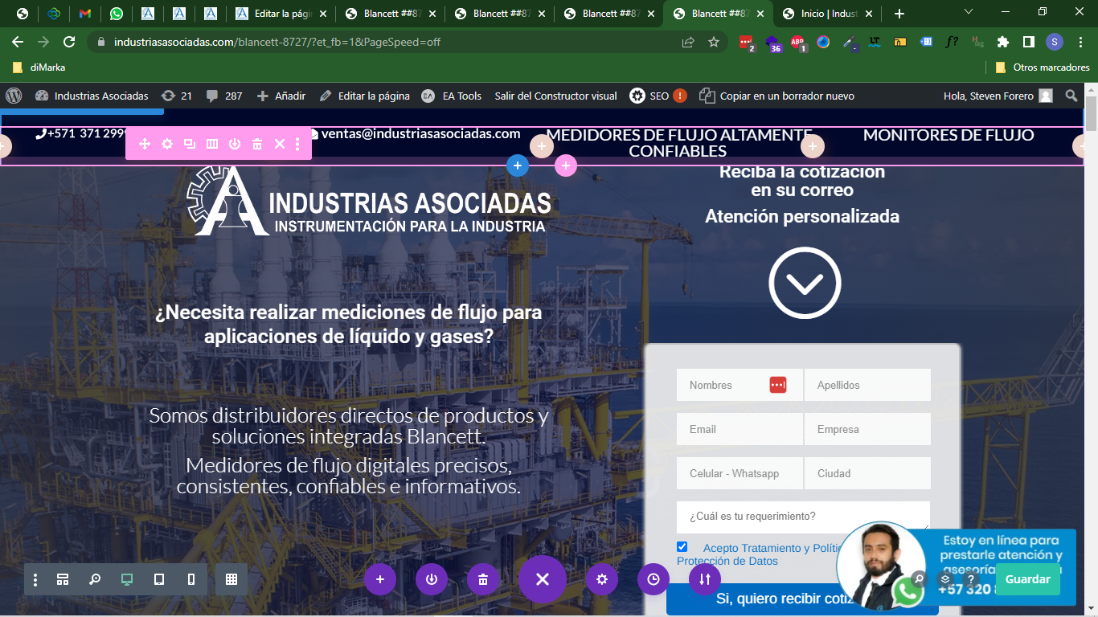Open builder search beside the WhatsApp avatar

pos(920,579)
